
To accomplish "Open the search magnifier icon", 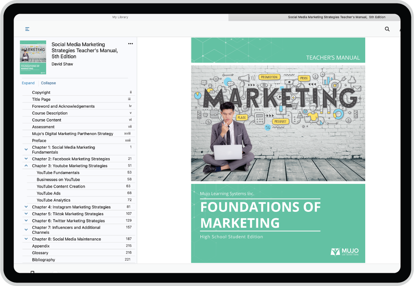I will coord(387,29).
